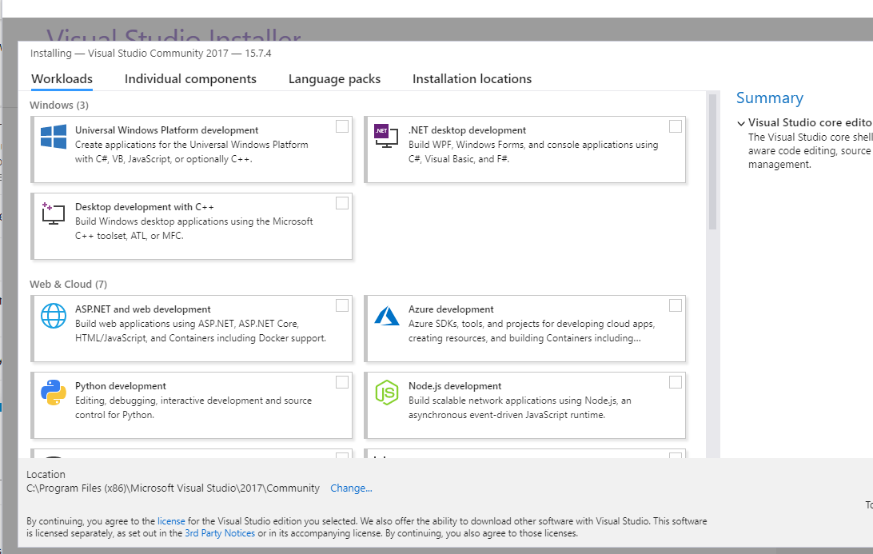Screen dimensions: 873x554
Task: Click the Azure development logo icon
Action: point(386,316)
